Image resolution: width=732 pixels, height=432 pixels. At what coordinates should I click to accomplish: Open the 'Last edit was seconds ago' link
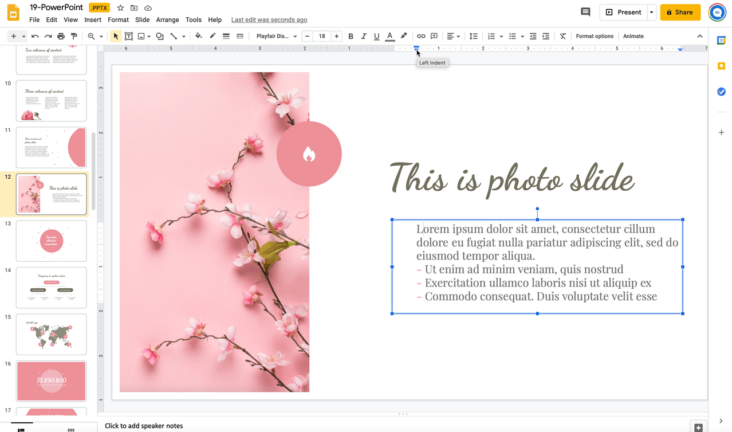click(x=269, y=19)
